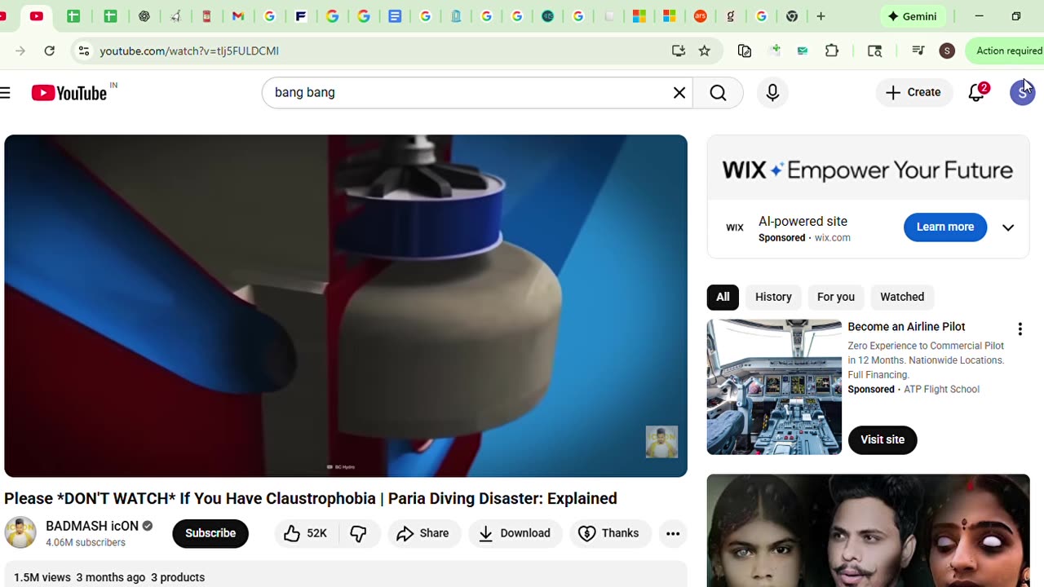
Task: Click the video title text
Action: (x=311, y=498)
